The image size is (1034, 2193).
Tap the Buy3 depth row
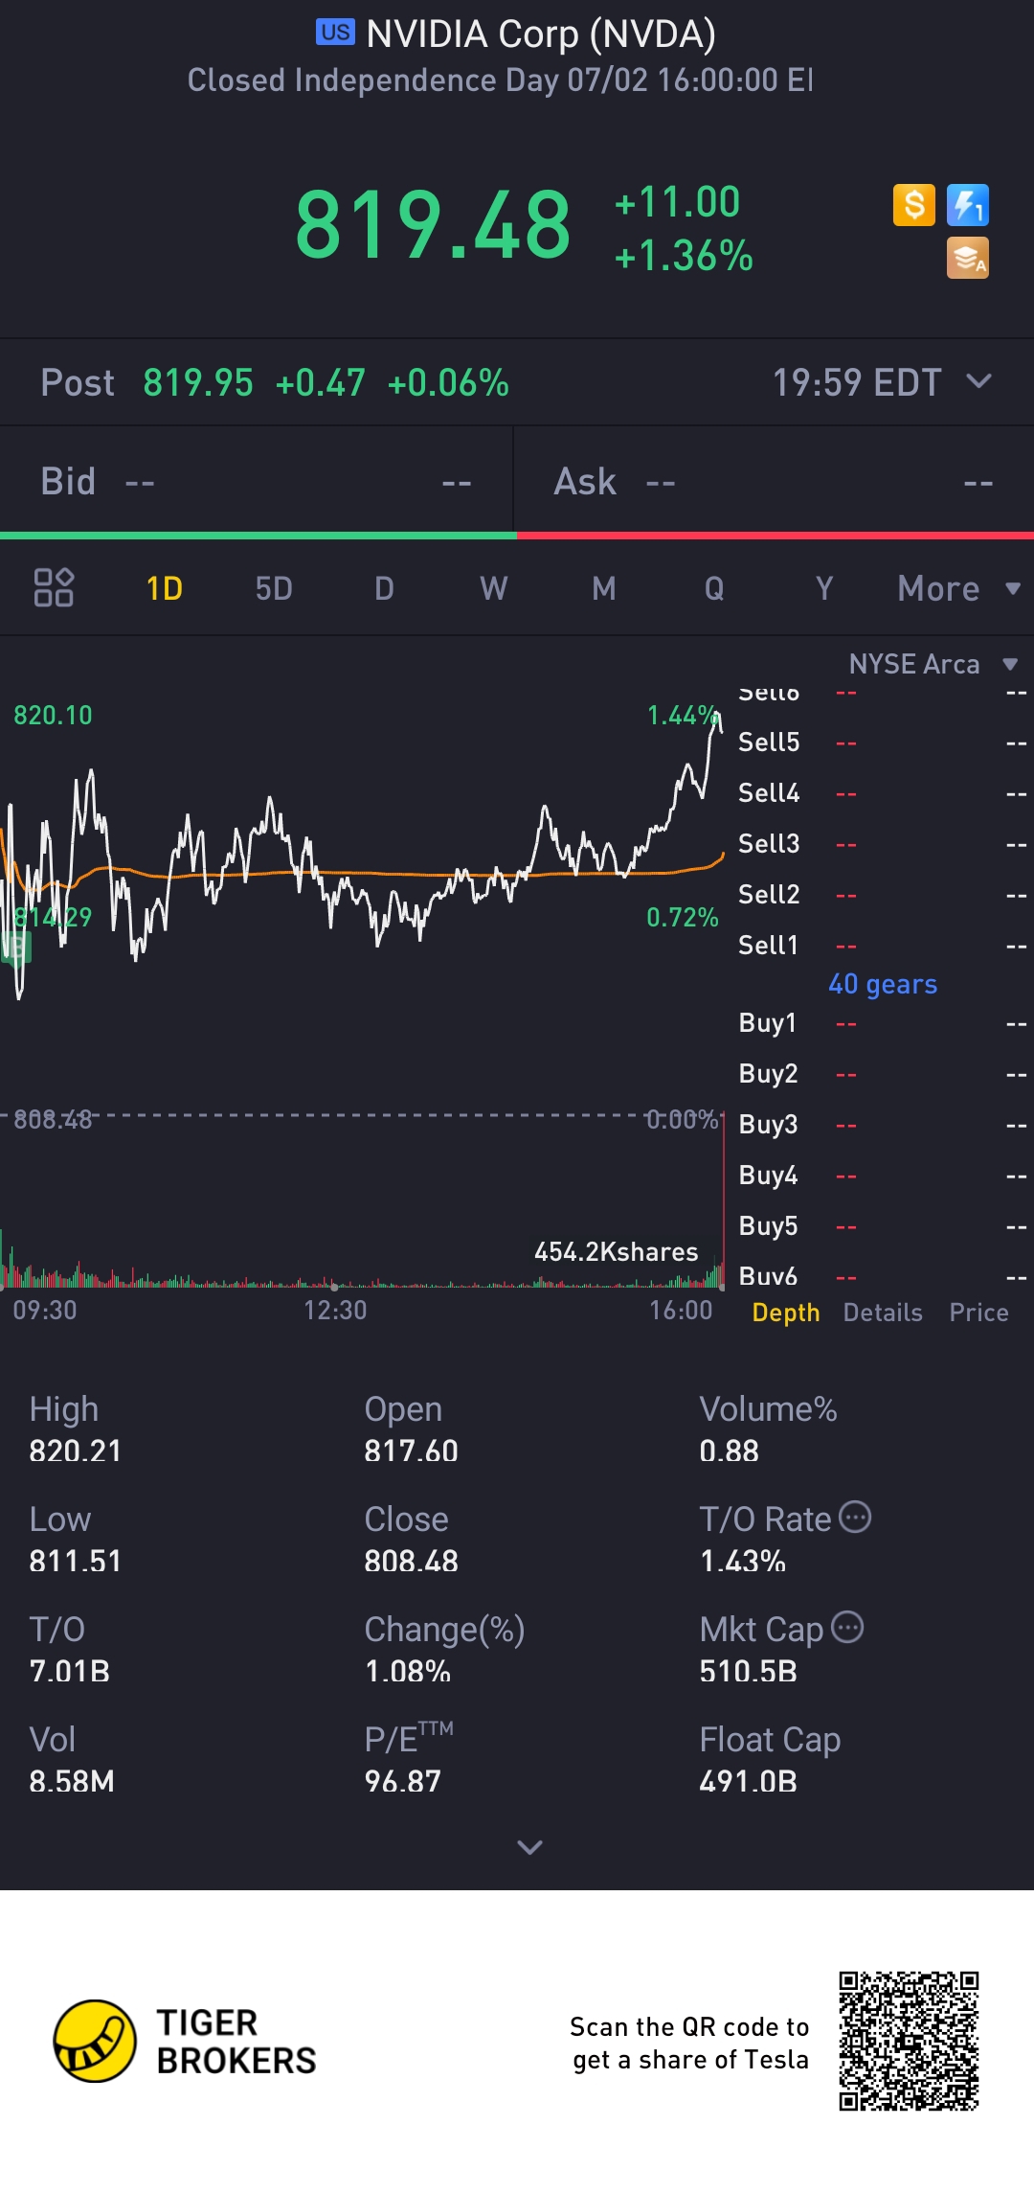(x=882, y=1125)
